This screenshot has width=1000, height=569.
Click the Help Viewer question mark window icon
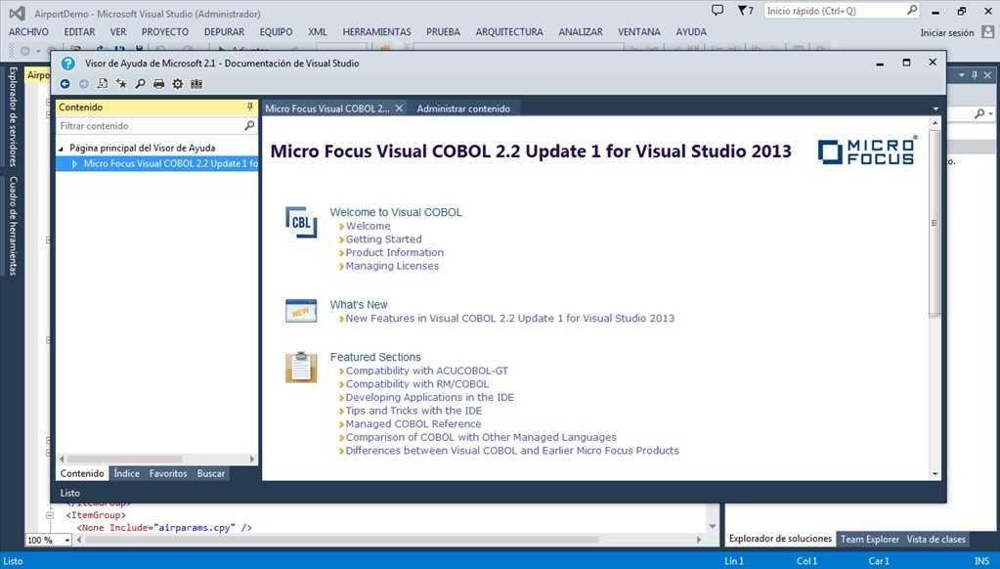pyautogui.click(x=68, y=64)
